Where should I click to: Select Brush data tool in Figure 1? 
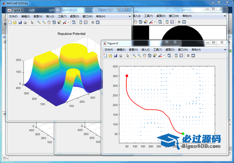pos(64,22)
